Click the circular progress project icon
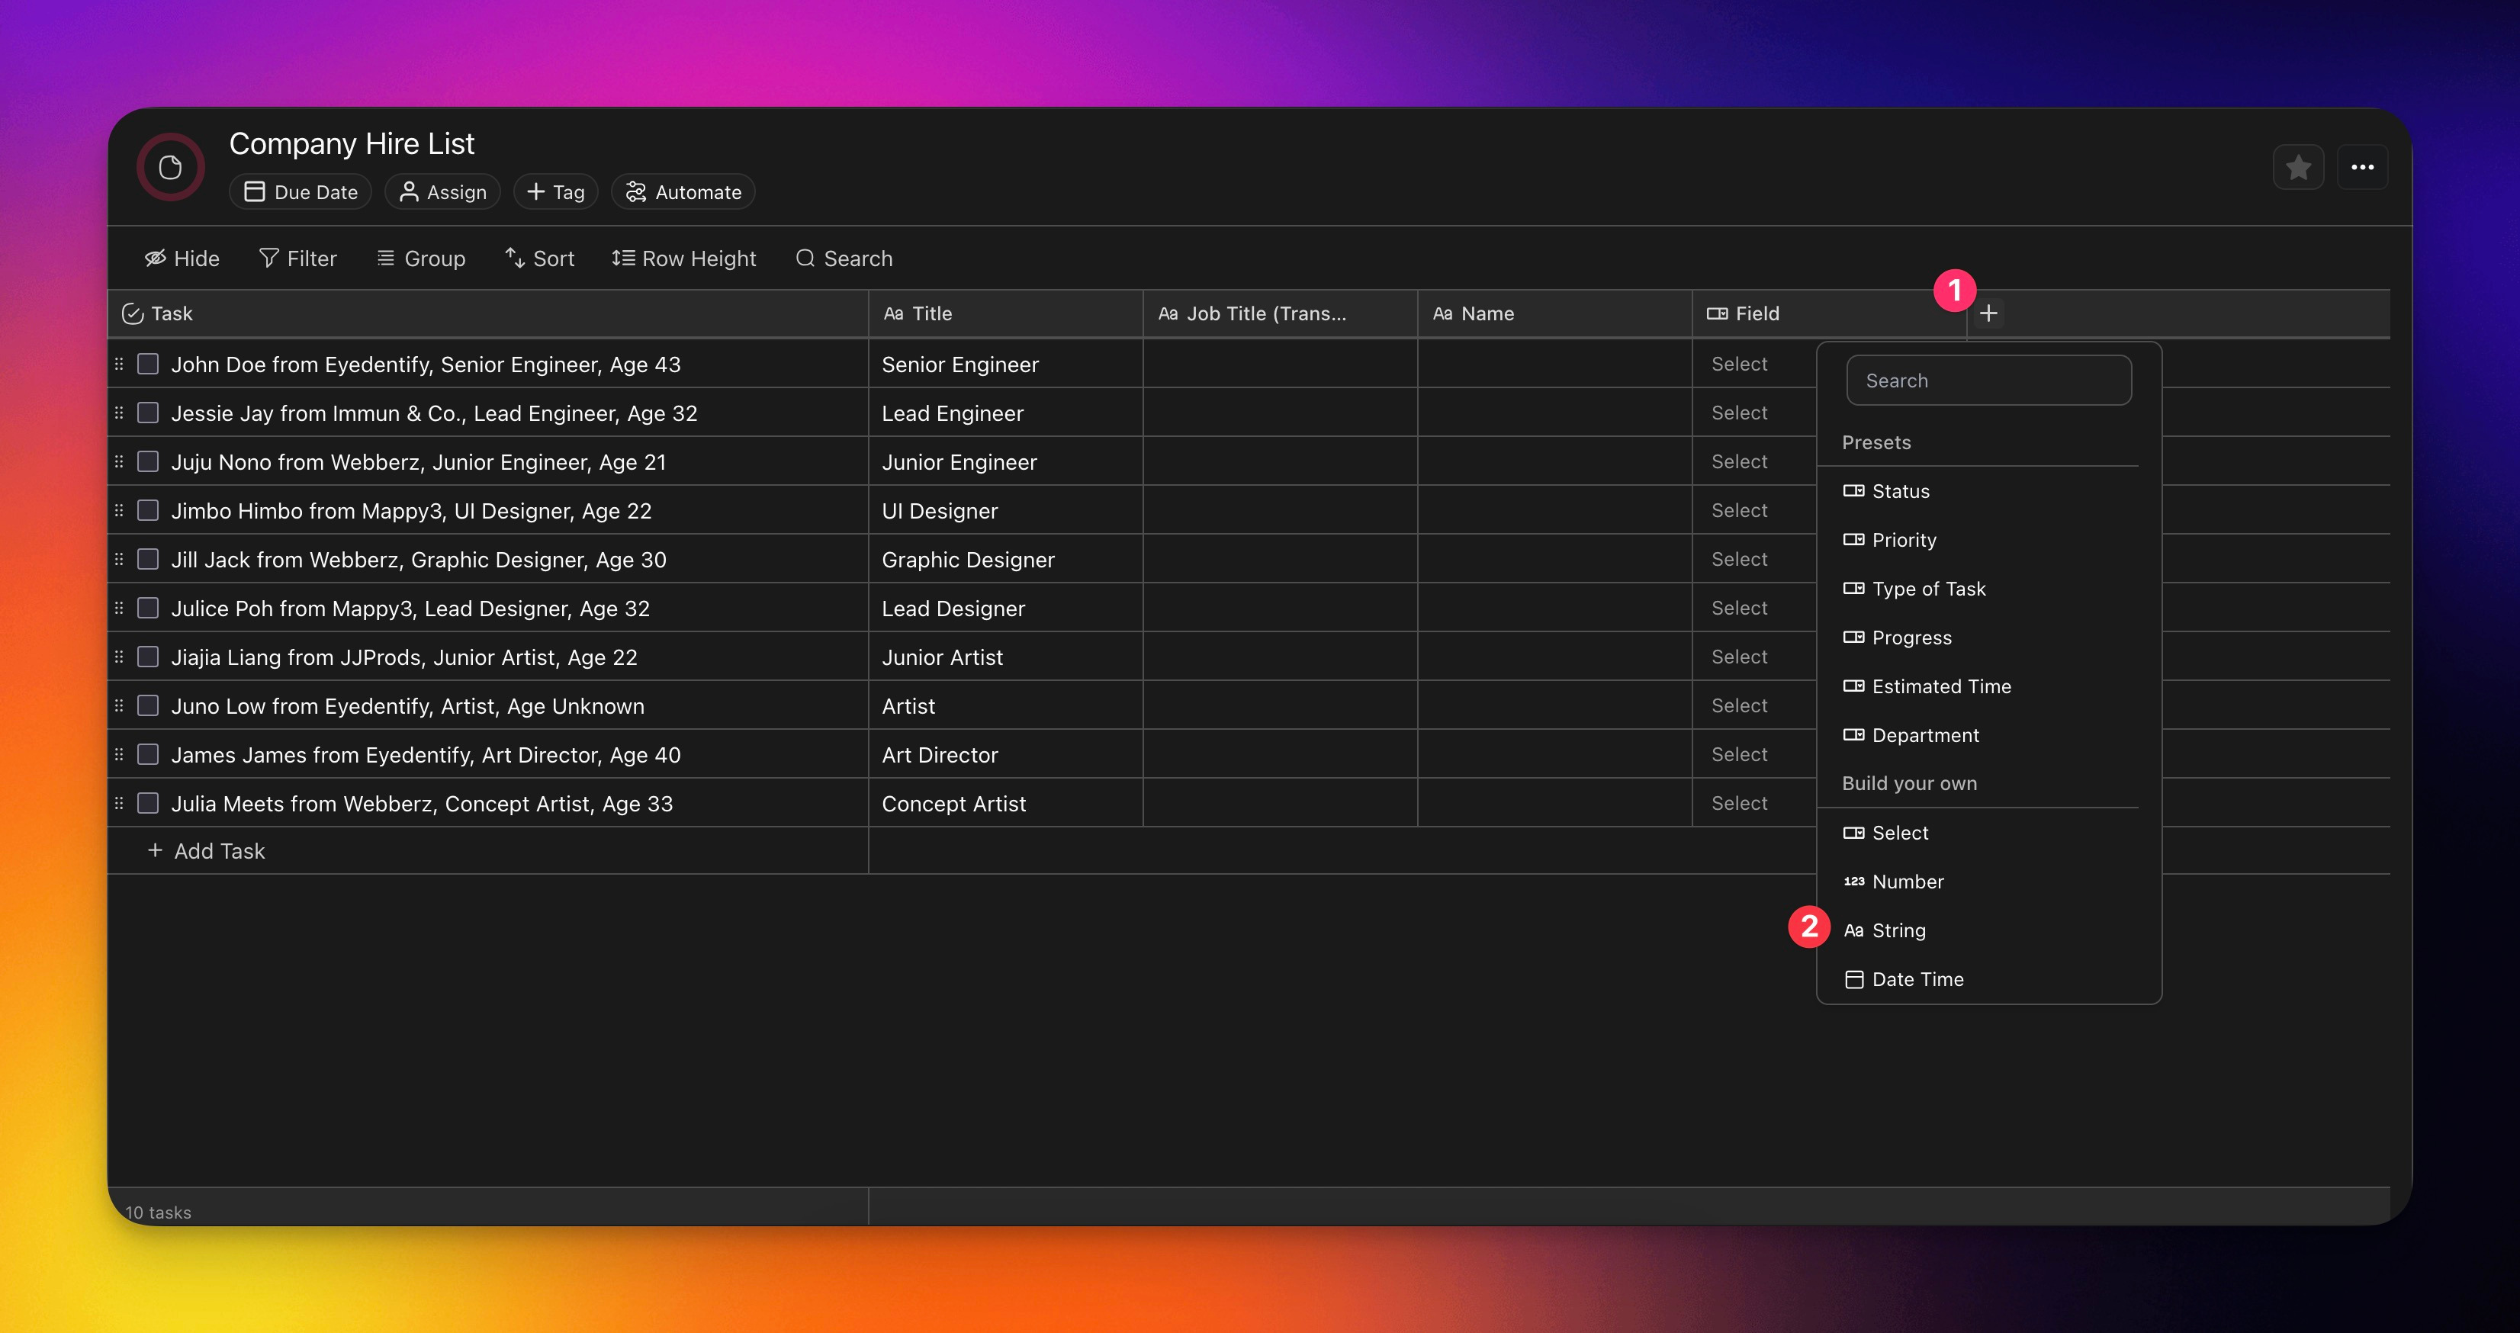2520x1333 pixels. [x=170, y=167]
